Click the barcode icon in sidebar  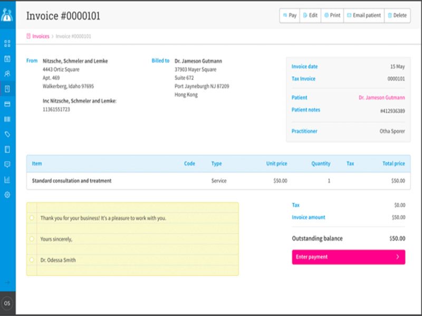[7, 120]
